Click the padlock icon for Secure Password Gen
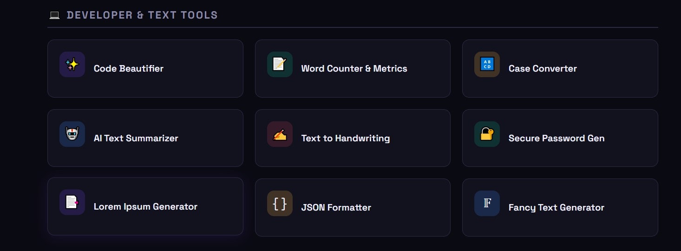Screen dimensions: 681x251 pos(487,134)
